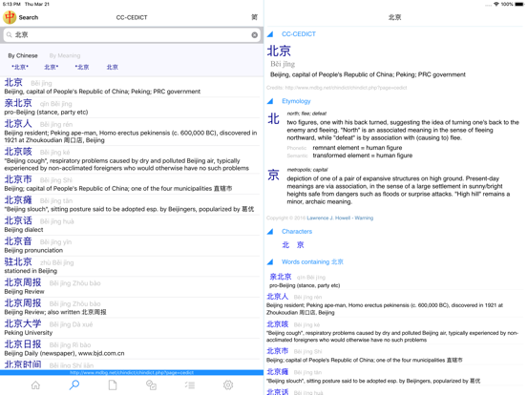Image resolution: width=527 pixels, height=395 pixels.
Task: Open the 亲北京 result in search list
Action: click(x=132, y=108)
